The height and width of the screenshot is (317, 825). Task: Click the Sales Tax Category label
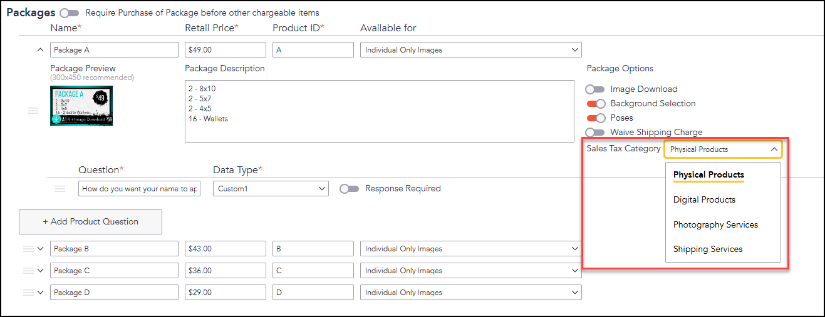623,149
